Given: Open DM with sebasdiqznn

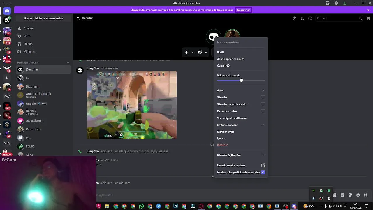Looking at the screenshot, I should 43,121.
